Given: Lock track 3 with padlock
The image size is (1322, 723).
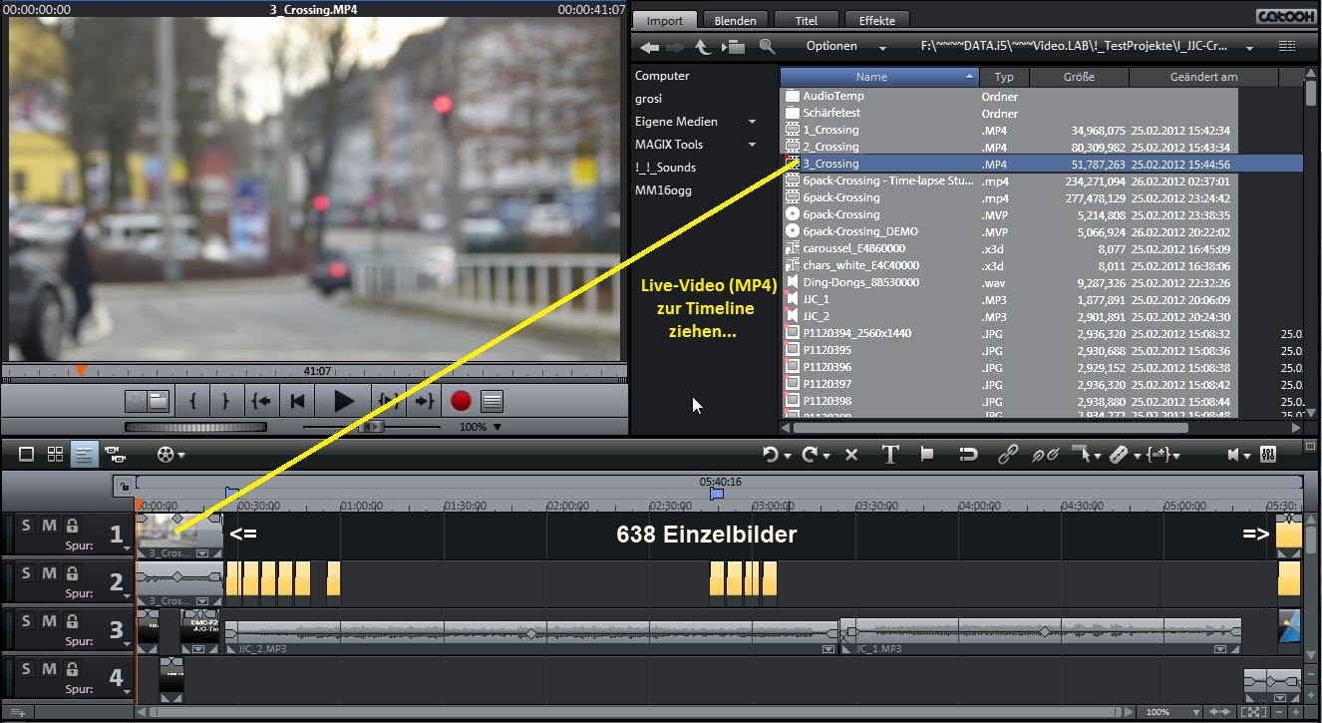Looking at the screenshot, I should (72, 621).
